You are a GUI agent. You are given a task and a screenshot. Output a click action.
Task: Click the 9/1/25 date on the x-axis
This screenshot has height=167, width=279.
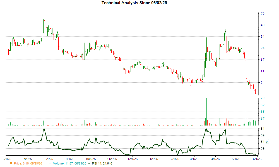point(70,159)
